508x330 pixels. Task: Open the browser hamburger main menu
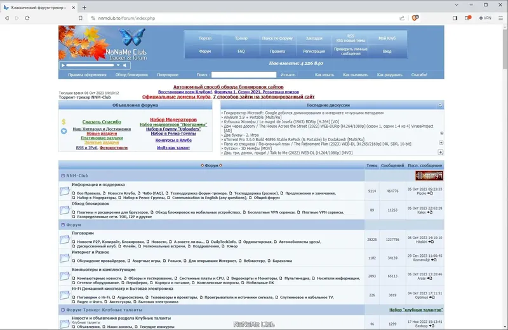click(x=500, y=18)
